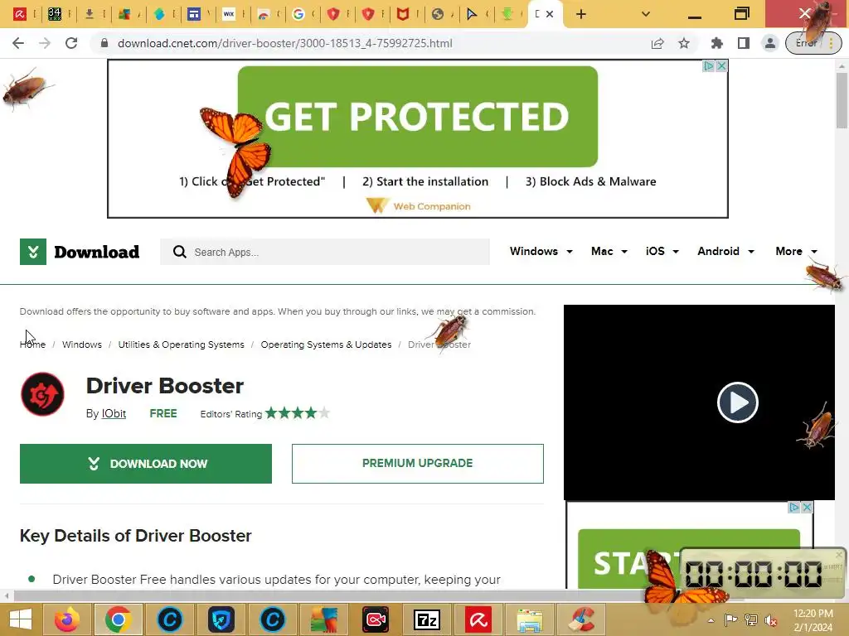Click the search magnifier icon
Image resolution: width=849 pixels, height=636 pixels.
180,252
